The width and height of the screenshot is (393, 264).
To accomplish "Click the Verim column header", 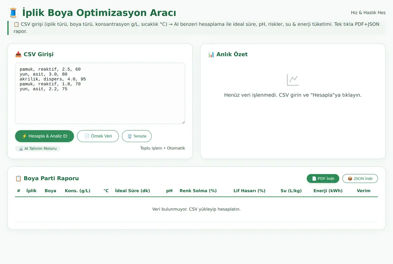I will pos(364,191).
